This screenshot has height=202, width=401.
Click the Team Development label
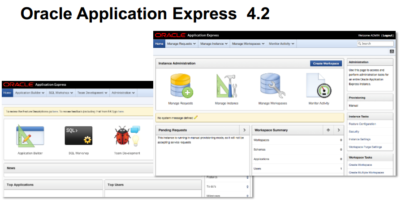point(127,153)
